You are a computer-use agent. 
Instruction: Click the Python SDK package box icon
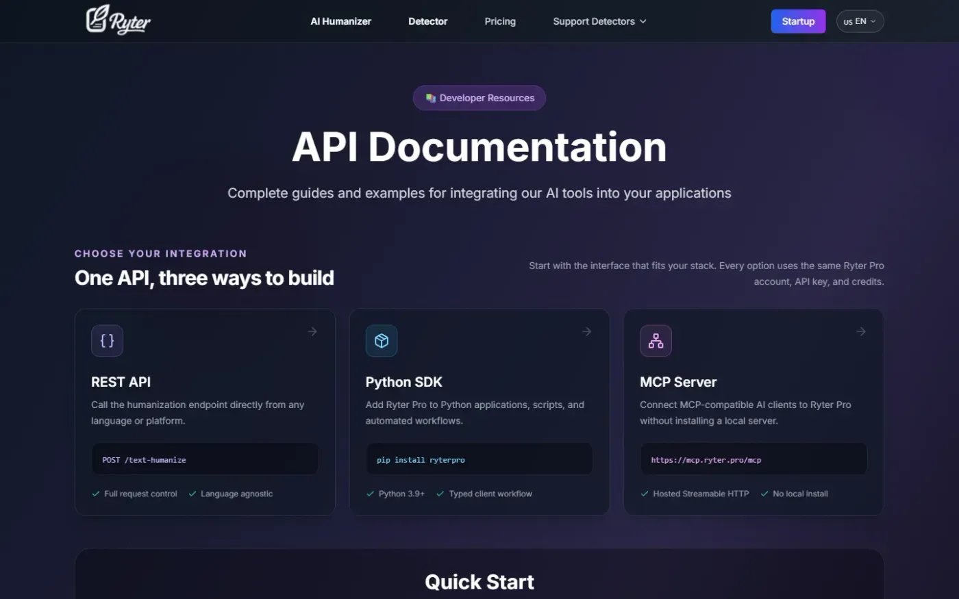point(382,341)
